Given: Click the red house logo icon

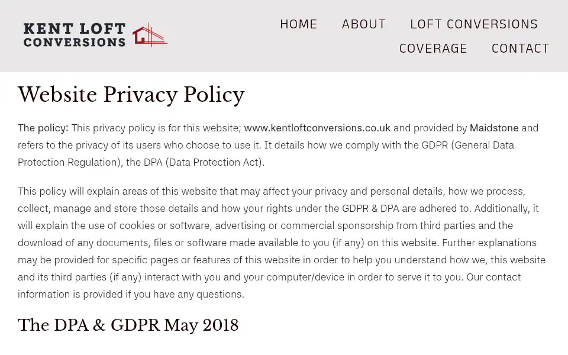Looking at the screenshot, I should (150, 35).
